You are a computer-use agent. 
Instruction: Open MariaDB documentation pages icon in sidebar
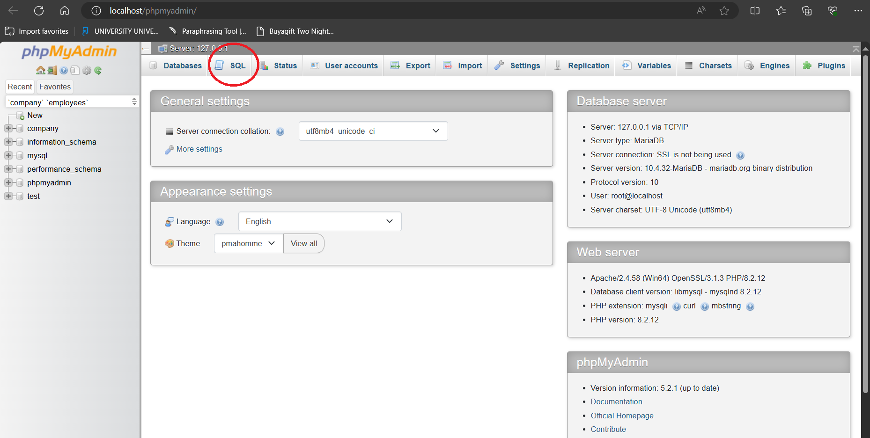click(x=75, y=70)
